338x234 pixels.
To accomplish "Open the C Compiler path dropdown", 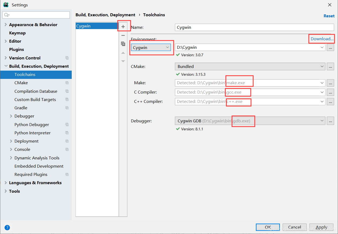I will point(322,92).
